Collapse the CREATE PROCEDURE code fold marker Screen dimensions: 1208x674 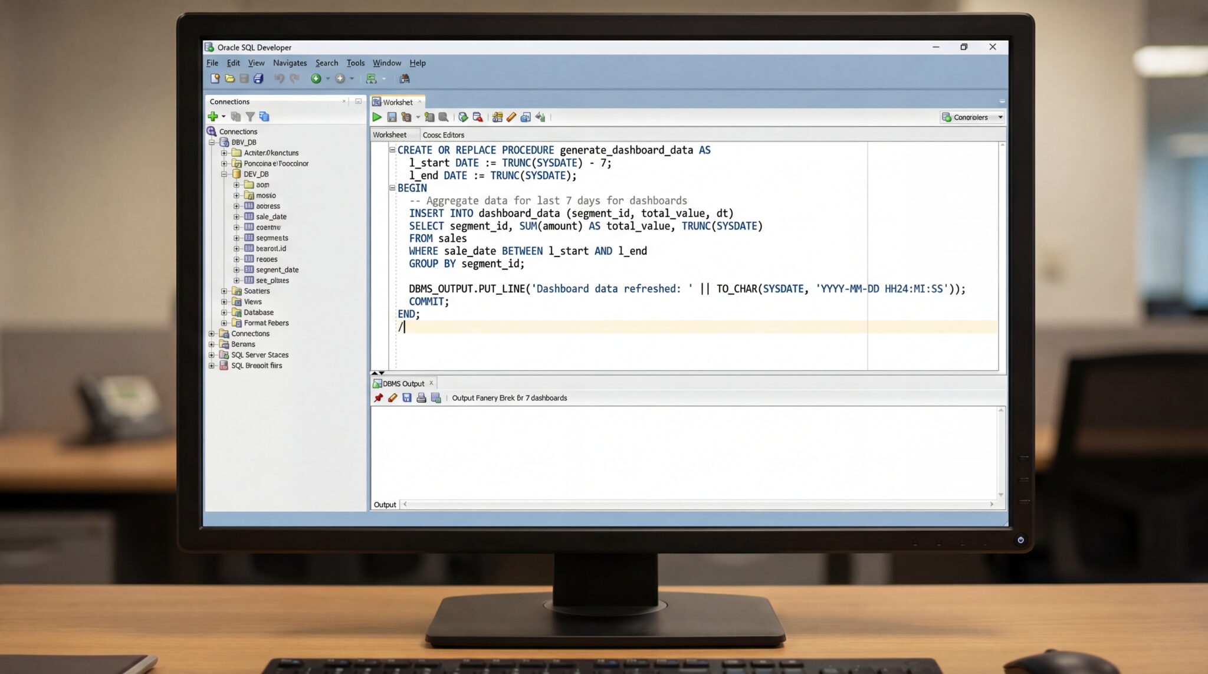tap(392, 150)
